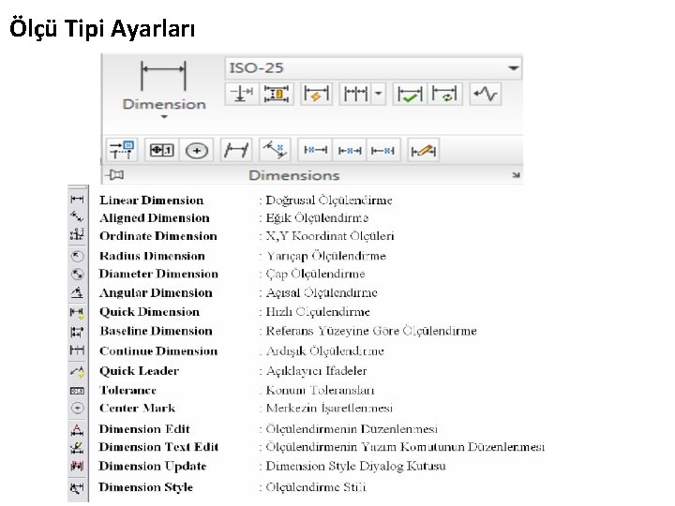The image size is (675, 506).
Task: Click the Text Angle icon
Action: tap(275, 150)
